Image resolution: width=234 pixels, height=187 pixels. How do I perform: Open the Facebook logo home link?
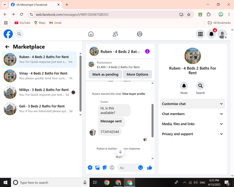(x=8, y=34)
